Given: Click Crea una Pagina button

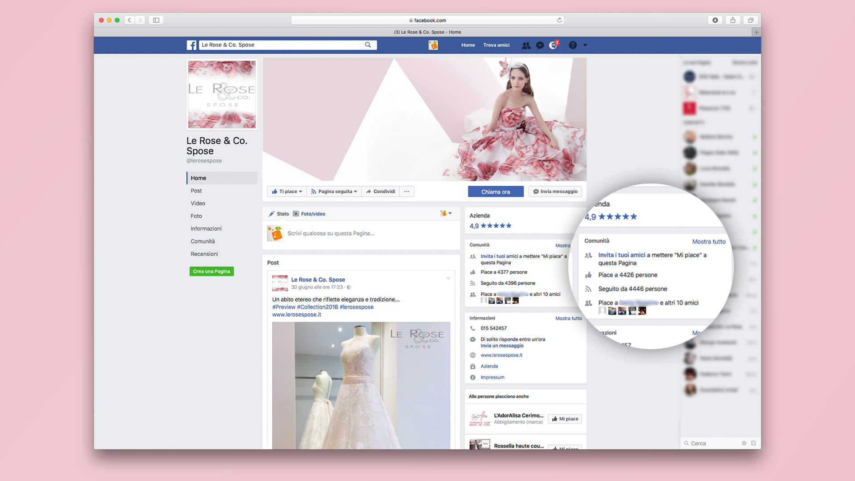Looking at the screenshot, I should [x=212, y=271].
